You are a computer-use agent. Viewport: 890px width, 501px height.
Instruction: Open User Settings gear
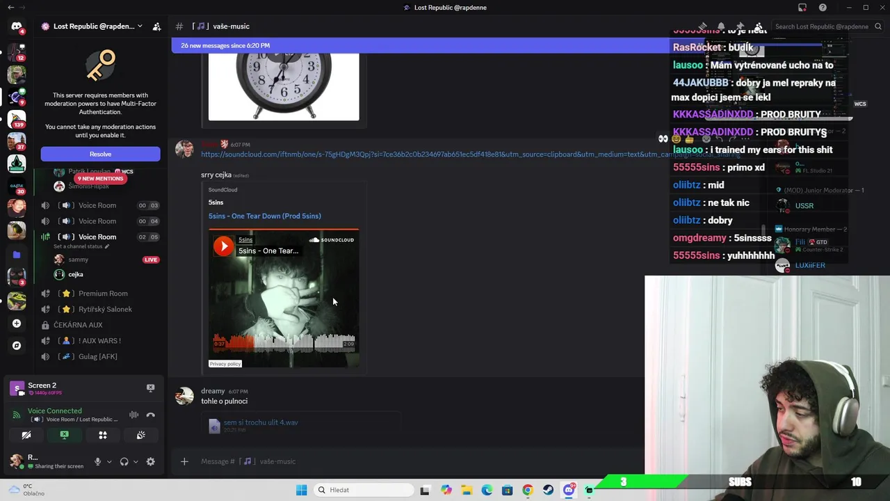click(x=150, y=461)
